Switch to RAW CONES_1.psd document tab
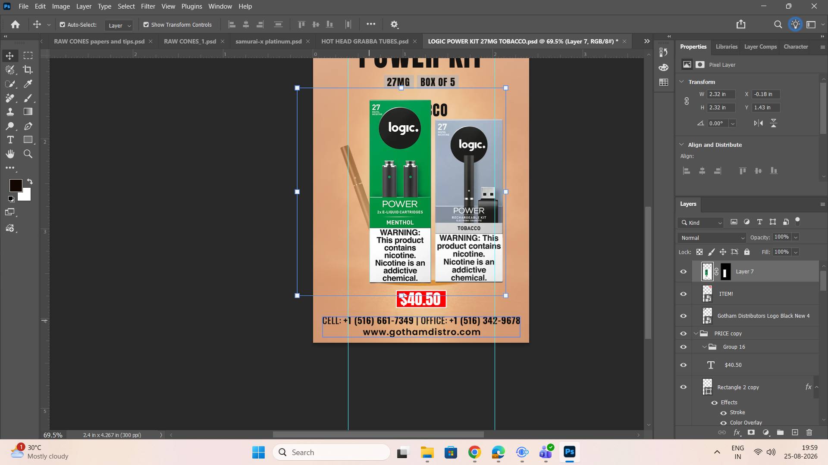The height and width of the screenshot is (465, 828). (x=190, y=41)
